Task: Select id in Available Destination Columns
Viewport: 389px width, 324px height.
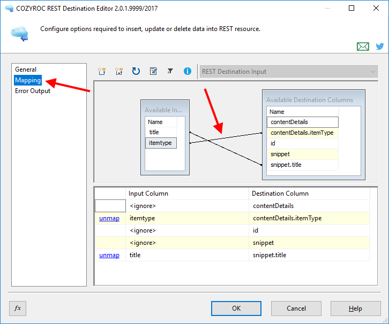Action: (302, 143)
